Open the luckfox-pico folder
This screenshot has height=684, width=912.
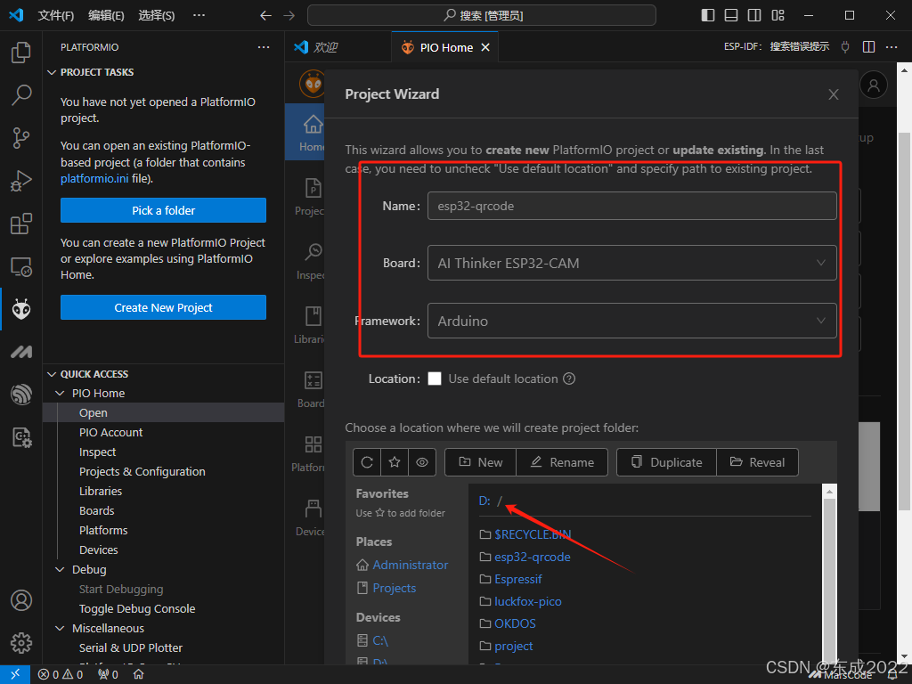(527, 601)
